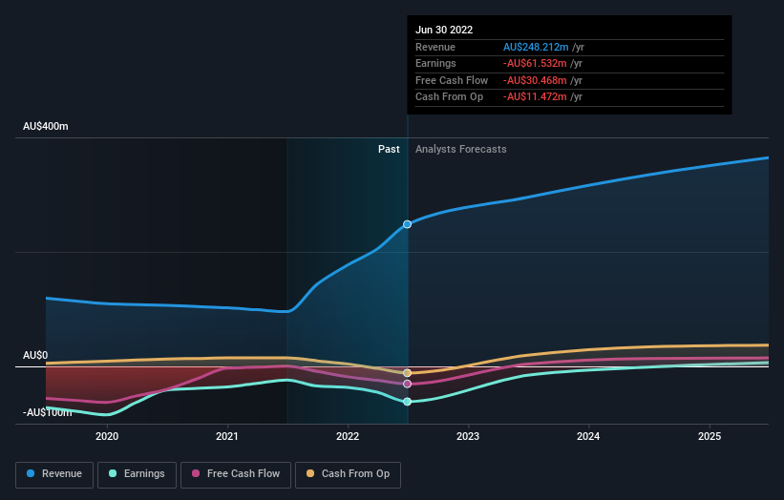The height and width of the screenshot is (500, 784).
Task: Toggle the Revenue legend button
Action: (54, 474)
